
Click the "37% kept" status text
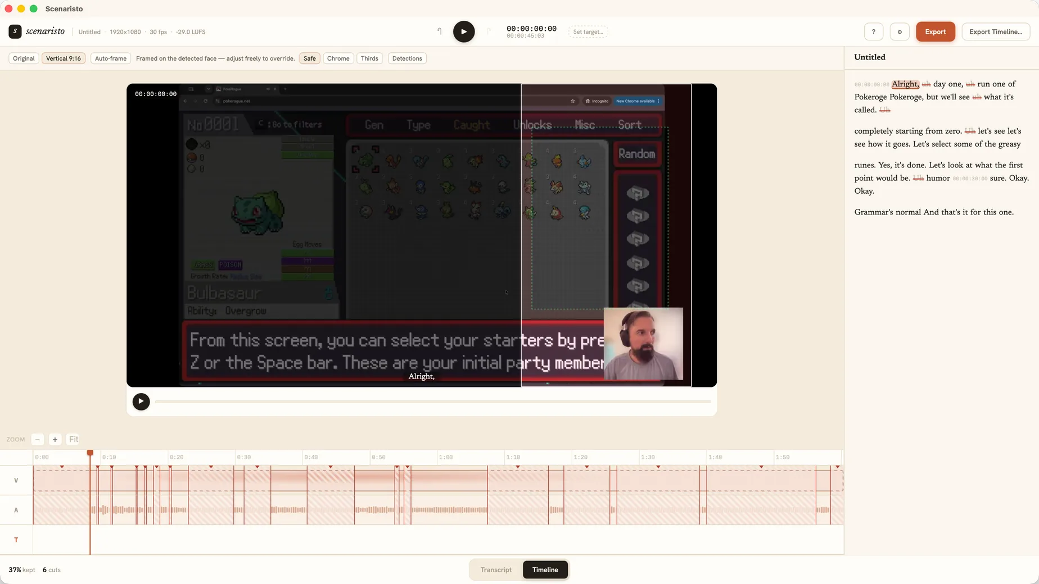point(22,569)
